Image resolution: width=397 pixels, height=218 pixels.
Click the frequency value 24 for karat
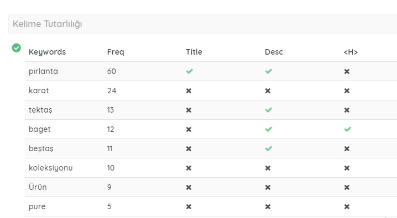pos(112,91)
